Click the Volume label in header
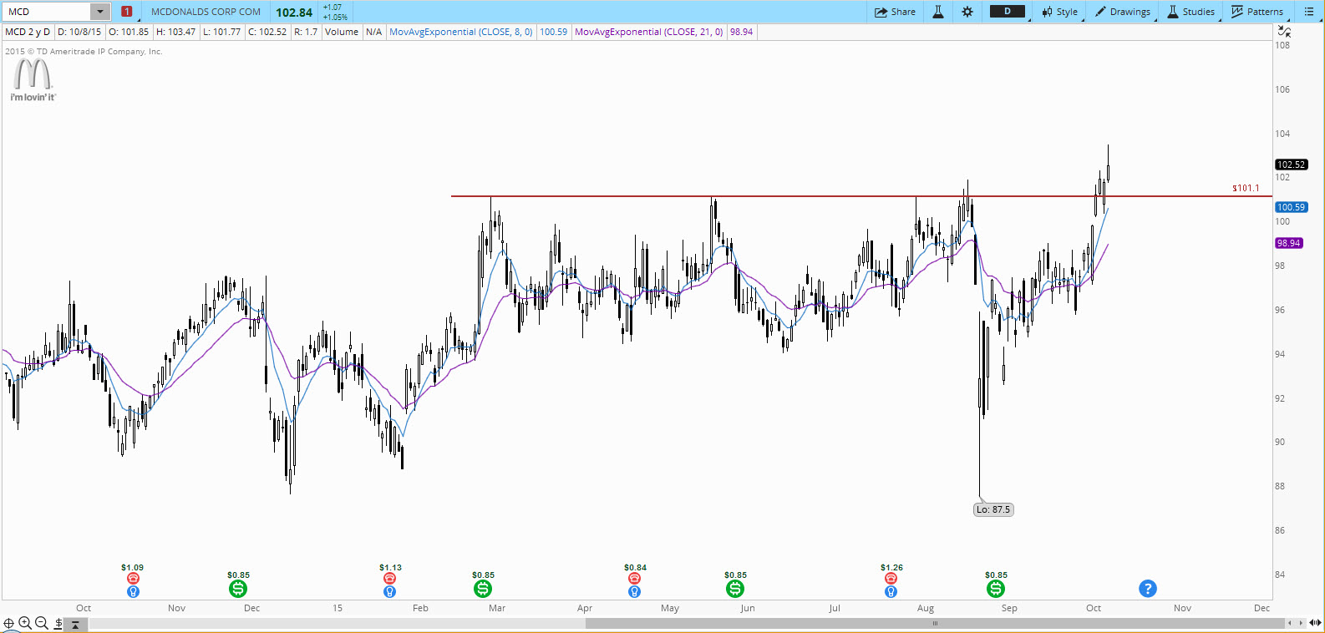This screenshot has width=1325, height=633. tap(342, 32)
